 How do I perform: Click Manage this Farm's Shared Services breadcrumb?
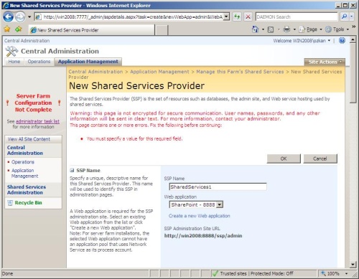point(240,72)
